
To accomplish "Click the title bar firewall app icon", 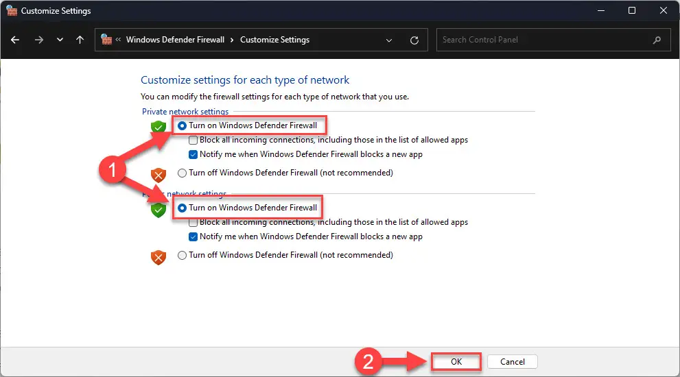I will tap(12, 10).
